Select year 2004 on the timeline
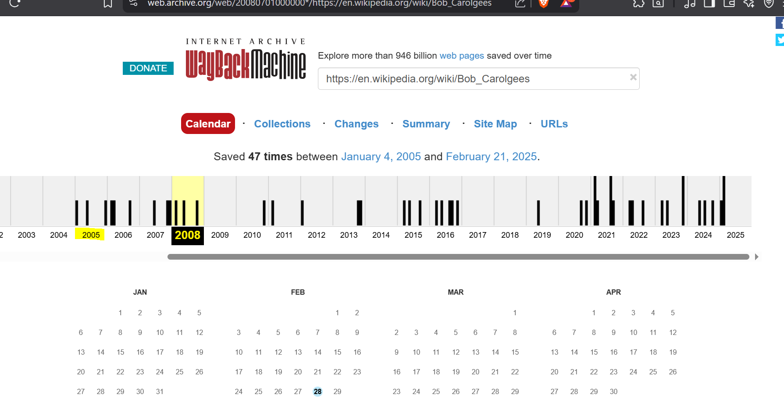Viewport: 784px width, 398px height. (x=59, y=235)
